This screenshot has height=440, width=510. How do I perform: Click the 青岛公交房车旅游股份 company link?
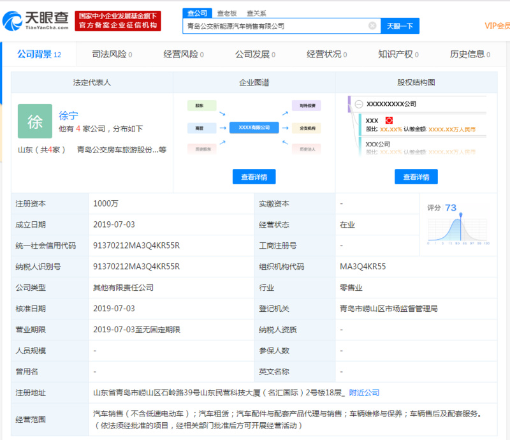[121, 150]
